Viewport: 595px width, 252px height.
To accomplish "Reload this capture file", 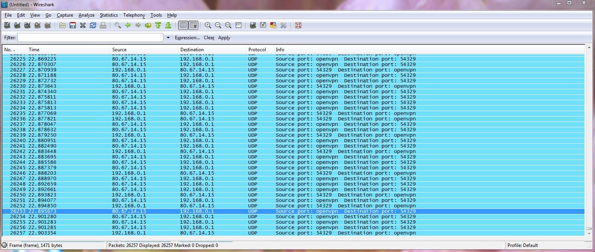I will [93, 25].
